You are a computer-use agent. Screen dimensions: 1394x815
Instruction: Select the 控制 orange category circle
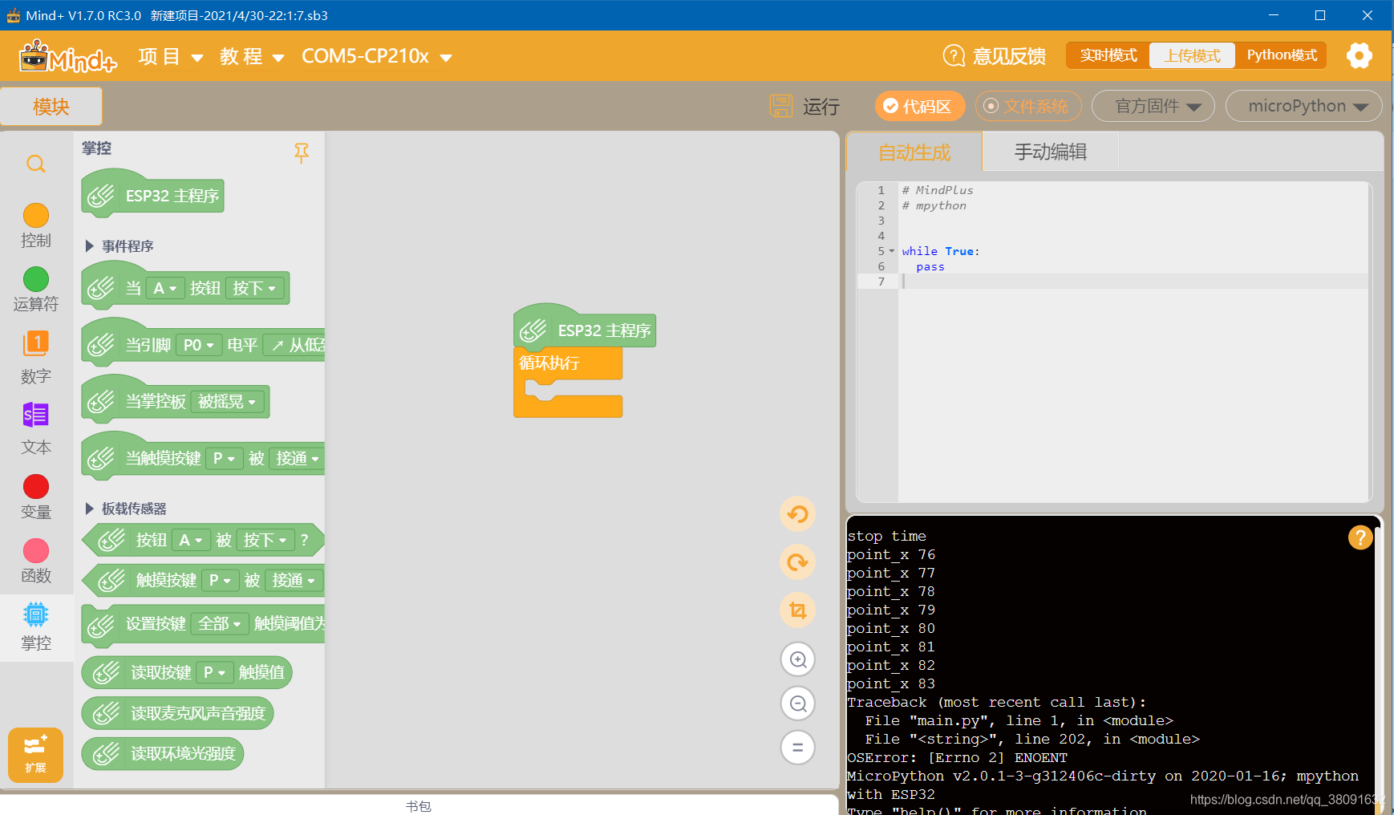pyautogui.click(x=36, y=215)
